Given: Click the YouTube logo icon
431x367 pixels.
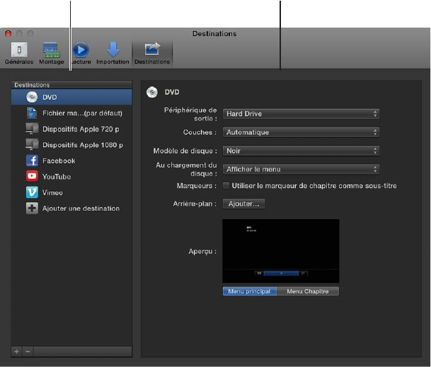Looking at the screenshot, I should [x=32, y=176].
